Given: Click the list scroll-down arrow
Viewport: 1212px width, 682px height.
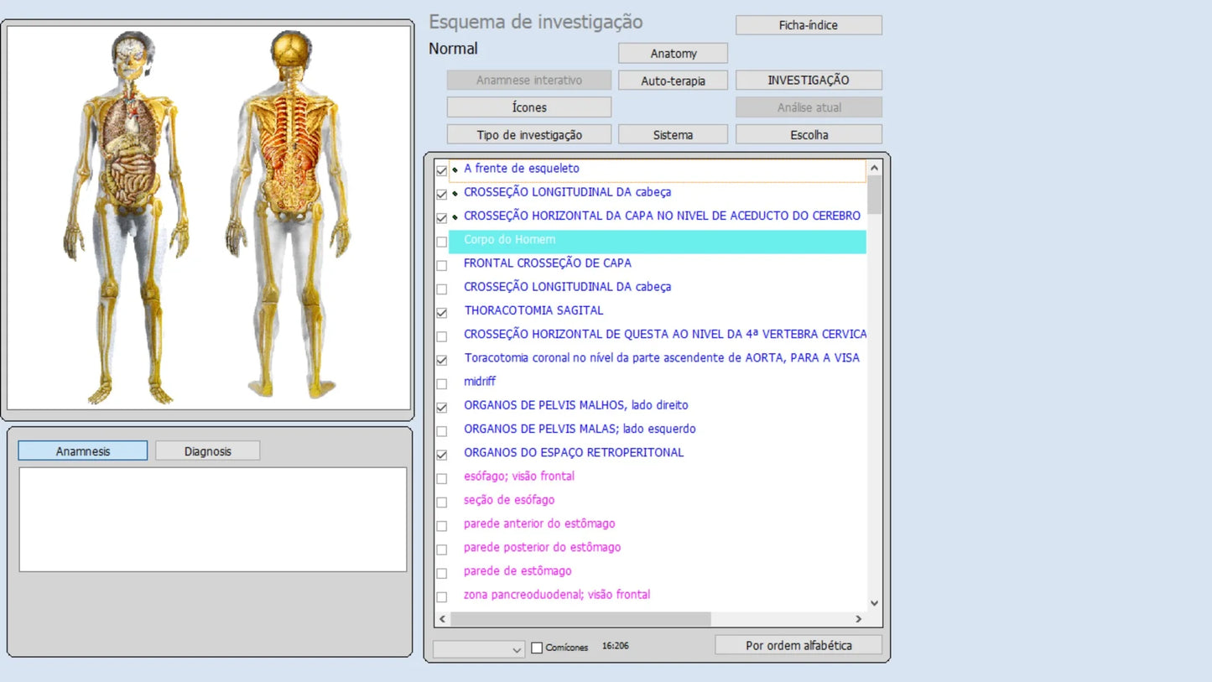Looking at the screenshot, I should coord(874,602).
